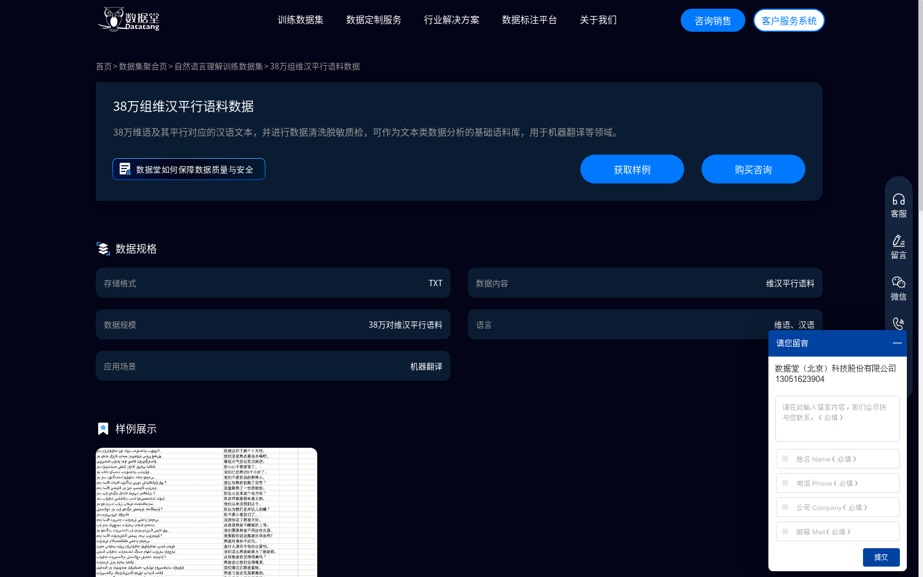This screenshot has height=577, width=923.
Task: Click the 应用场景 机器翻译 row
Action: [273, 366]
